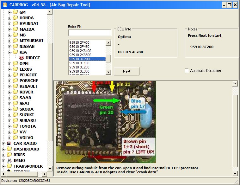
Task: Expand the HYUNDAI tree node
Action: (9, 24)
